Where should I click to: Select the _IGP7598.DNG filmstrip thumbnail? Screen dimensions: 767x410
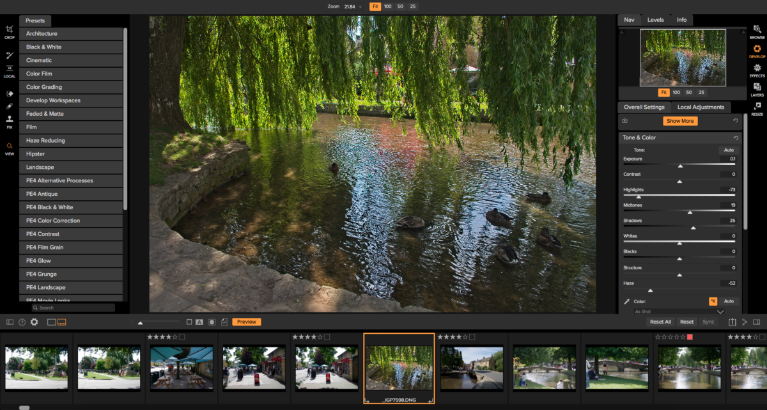(x=399, y=368)
